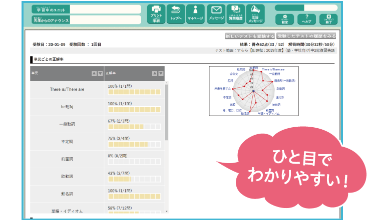Sort 単元 column descending with down arrow
This screenshot has width=368, height=220.
[100, 73]
